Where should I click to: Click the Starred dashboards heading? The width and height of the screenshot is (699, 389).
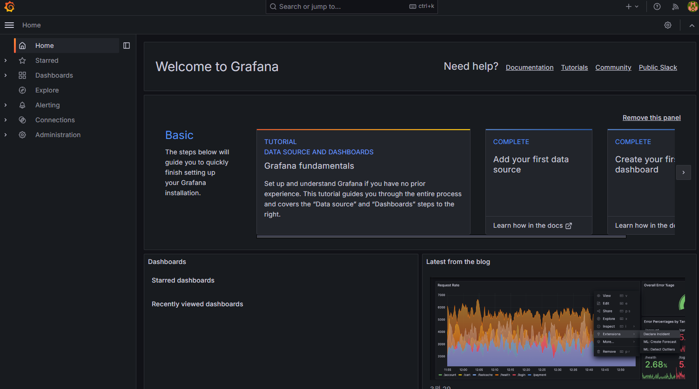[183, 280]
